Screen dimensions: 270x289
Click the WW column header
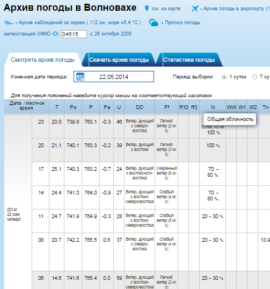pyautogui.click(x=231, y=107)
